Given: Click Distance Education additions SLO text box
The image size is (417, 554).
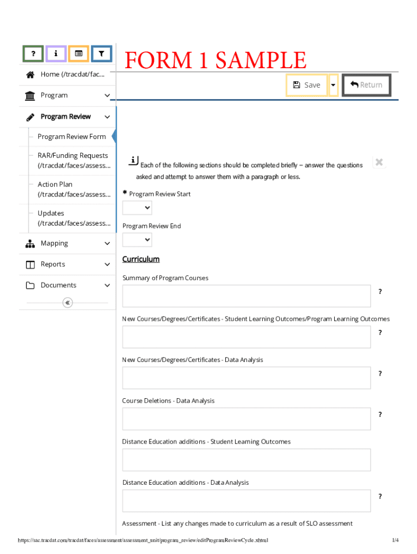Looking at the screenshot, I should (246, 460).
